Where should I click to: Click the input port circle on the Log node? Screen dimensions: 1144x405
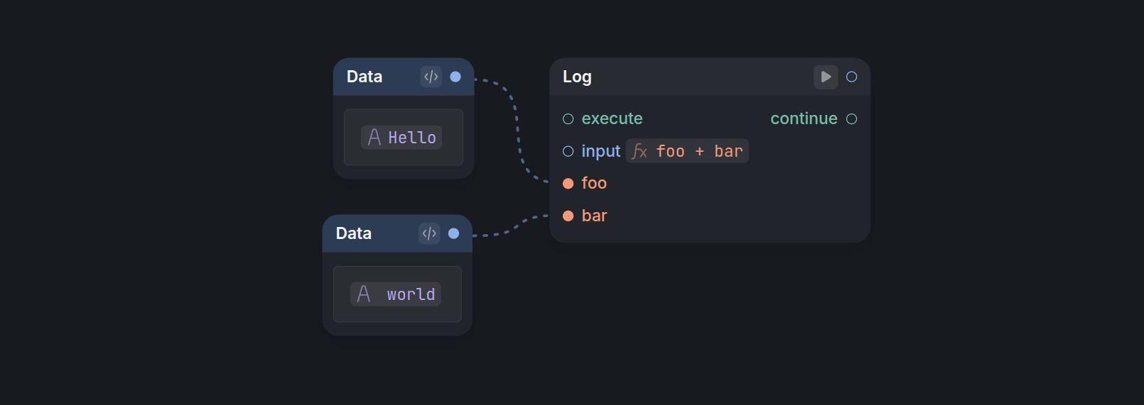568,151
